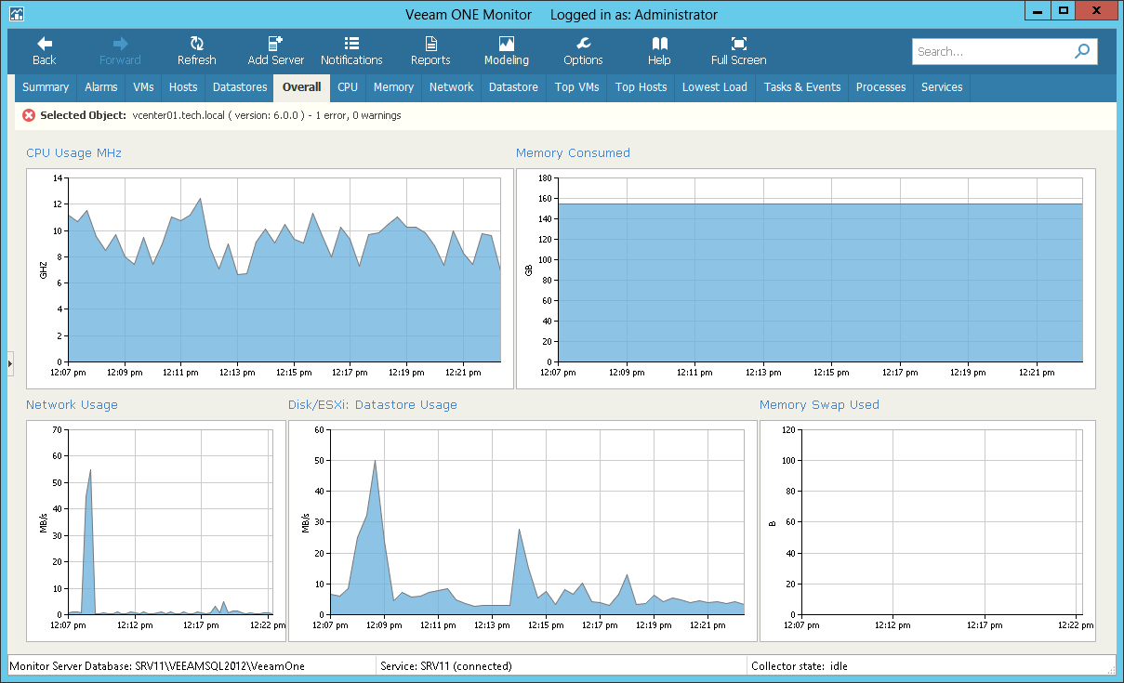Image resolution: width=1124 pixels, height=683 pixels.
Task: Go to Tasks & Events tab
Action: (x=802, y=87)
